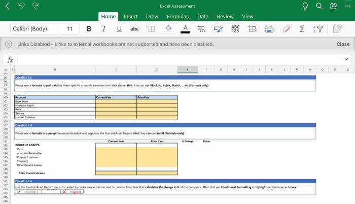Open the search magnifier
The image size is (355, 204).
tap(319, 6)
